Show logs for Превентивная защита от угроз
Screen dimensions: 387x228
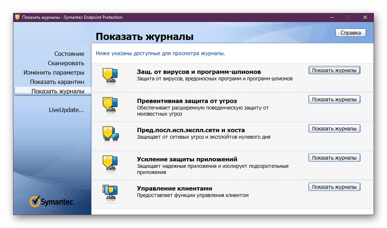334,100
